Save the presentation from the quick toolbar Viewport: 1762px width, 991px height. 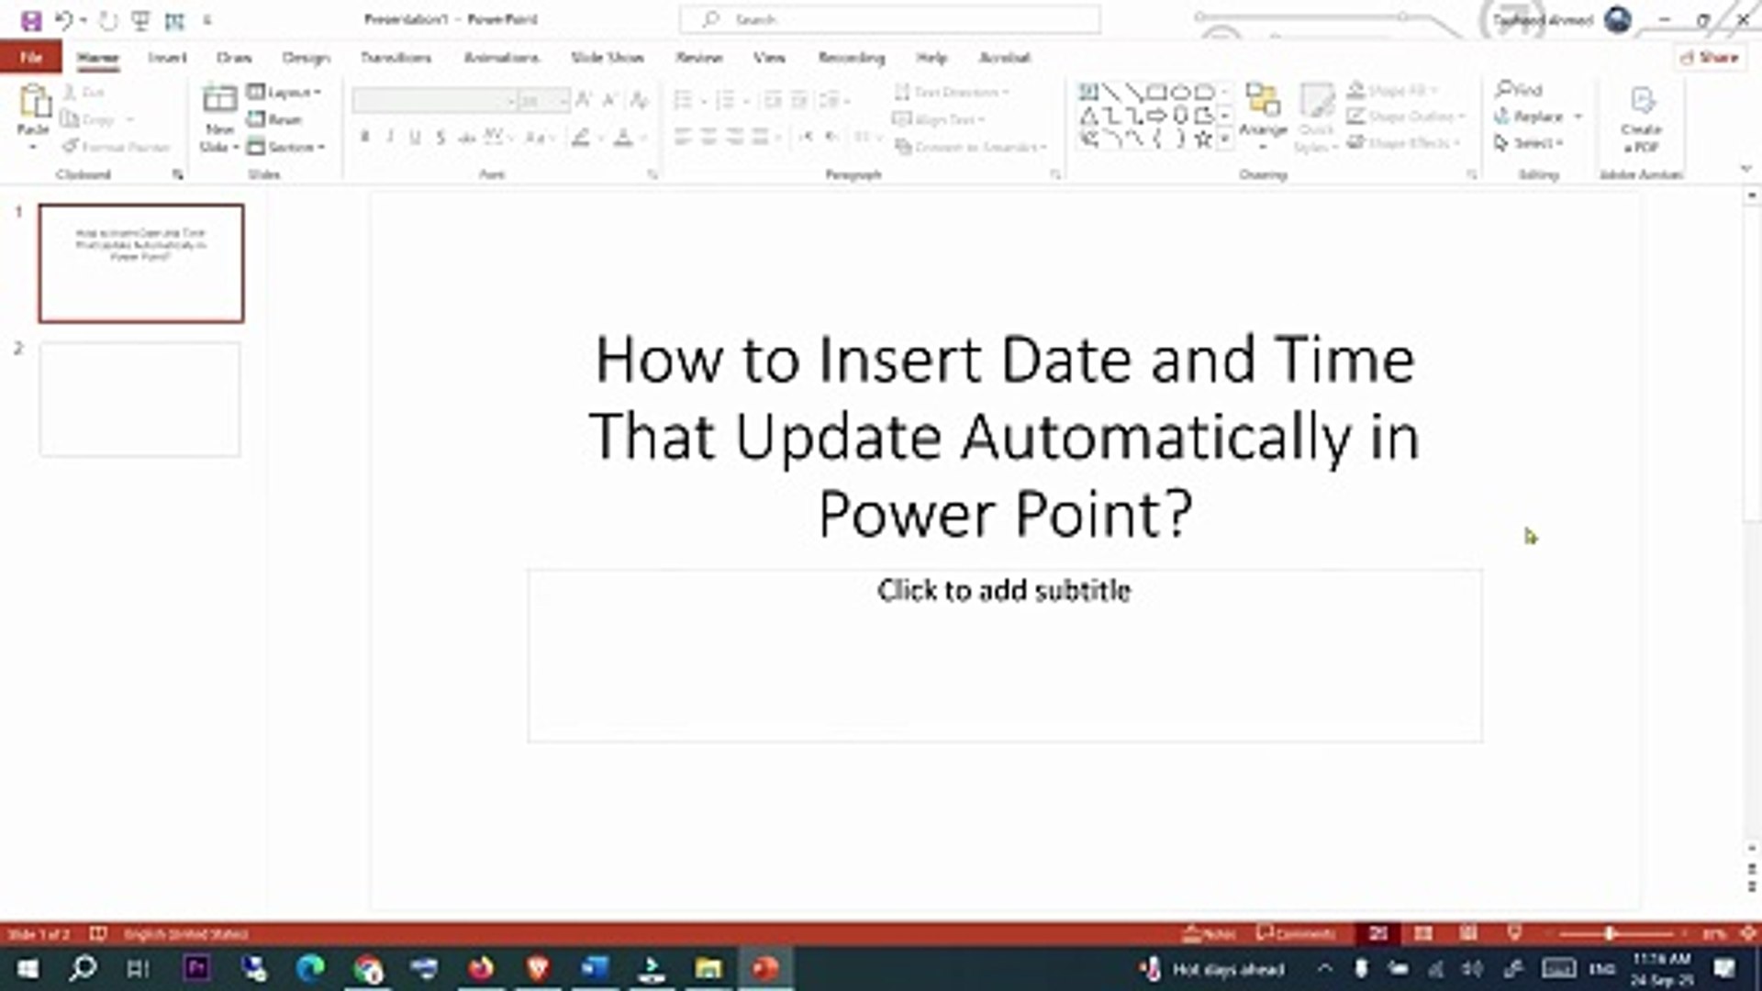pos(31,20)
